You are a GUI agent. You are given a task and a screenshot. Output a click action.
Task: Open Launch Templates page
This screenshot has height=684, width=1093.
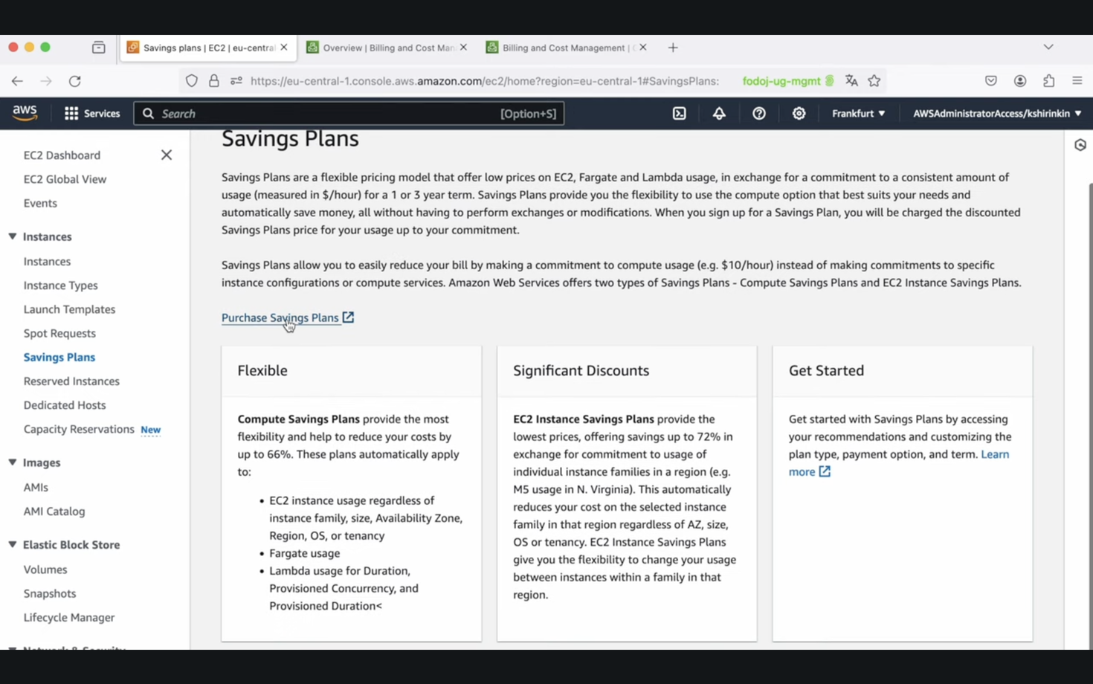click(69, 309)
